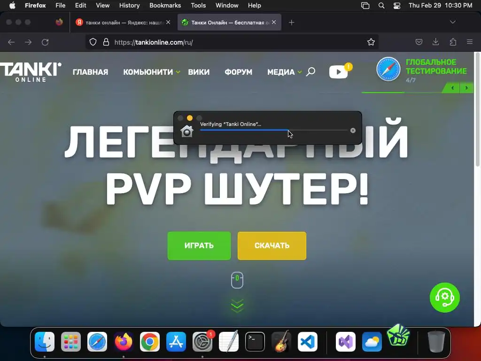The height and width of the screenshot is (361, 481).
Task: Close the Yandex search tab
Action: coord(168,22)
